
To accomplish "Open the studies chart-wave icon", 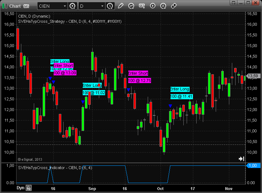I will click(x=131, y=6).
